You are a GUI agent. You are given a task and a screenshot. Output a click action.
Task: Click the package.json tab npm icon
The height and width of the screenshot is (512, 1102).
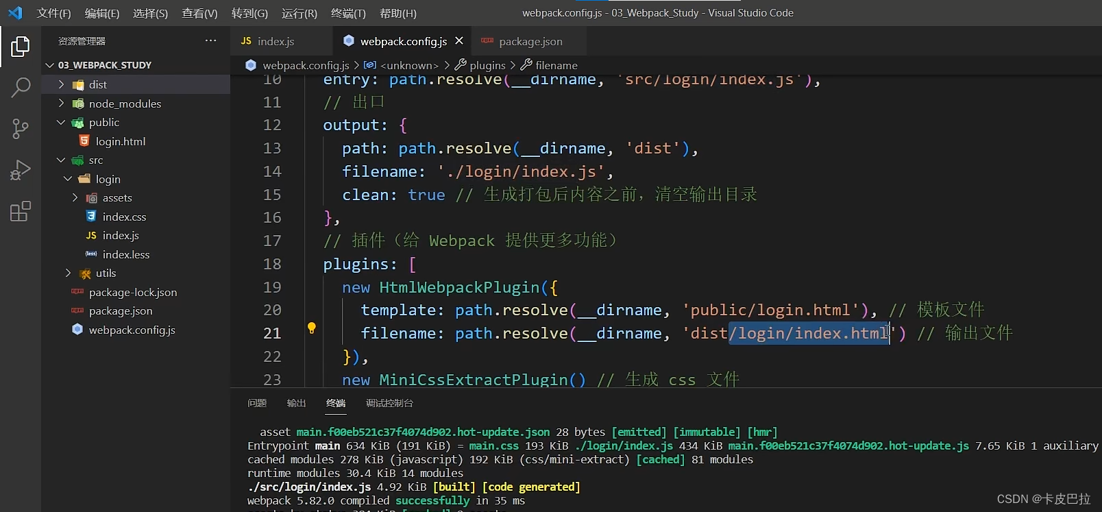coord(487,41)
